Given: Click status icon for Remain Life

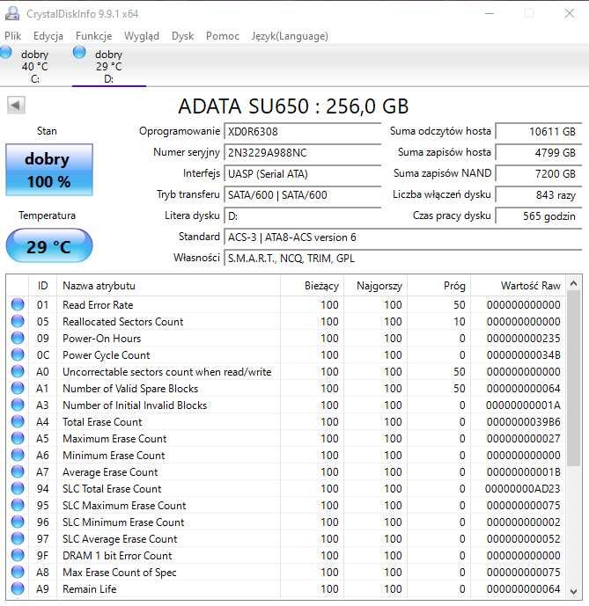Looking at the screenshot, I should click(x=18, y=588).
